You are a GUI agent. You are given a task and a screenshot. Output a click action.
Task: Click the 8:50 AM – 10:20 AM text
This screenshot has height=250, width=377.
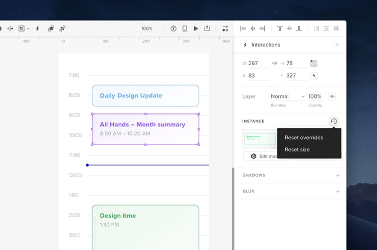125,133
